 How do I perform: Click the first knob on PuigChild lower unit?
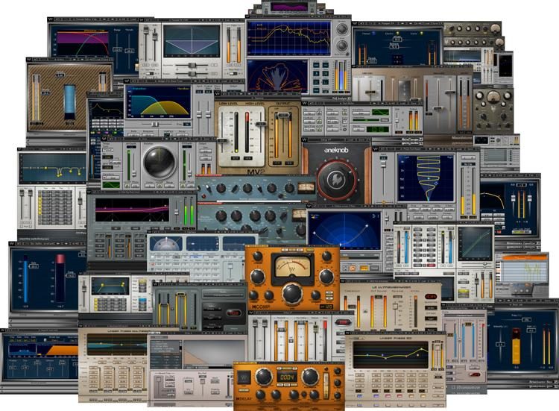click(x=221, y=215)
